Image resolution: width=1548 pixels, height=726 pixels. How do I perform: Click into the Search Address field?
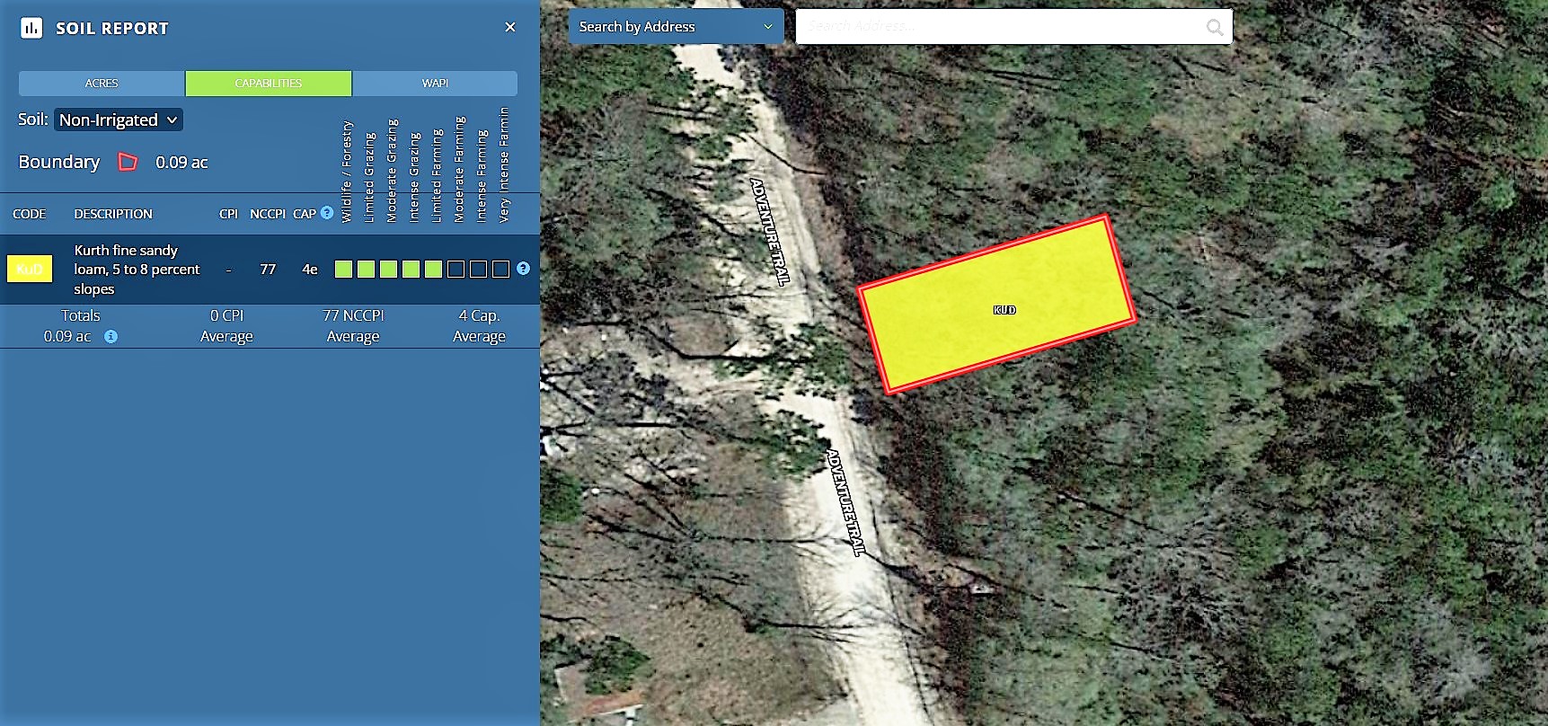pos(997,27)
